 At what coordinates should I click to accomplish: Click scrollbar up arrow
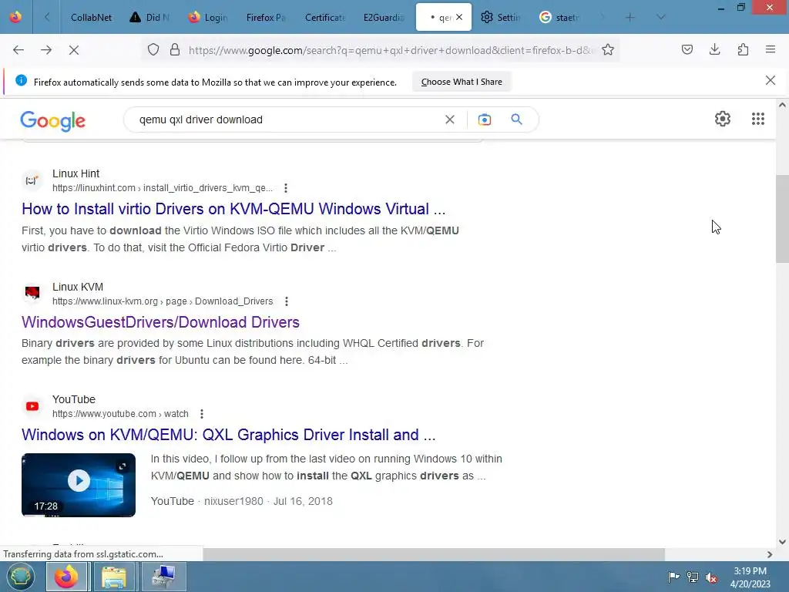pos(782,105)
